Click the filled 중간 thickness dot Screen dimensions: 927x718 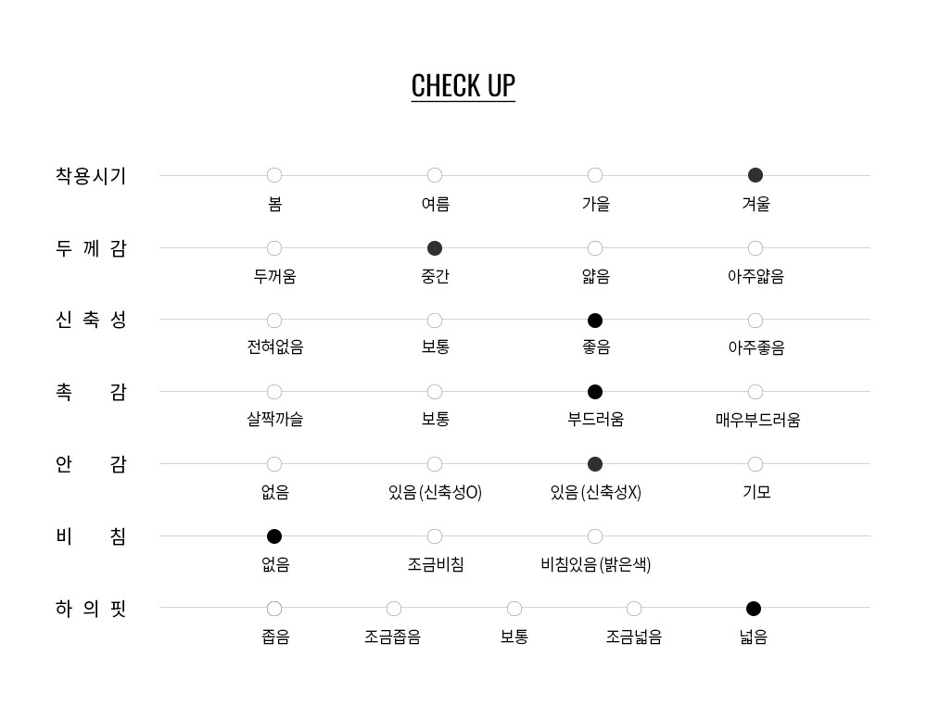(435, 248)
